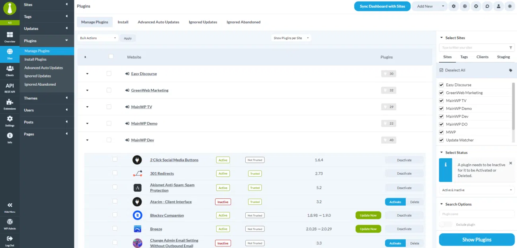Collapse the Select Sites panel
The height and width of the screenshot is (248, 517).
441,38
